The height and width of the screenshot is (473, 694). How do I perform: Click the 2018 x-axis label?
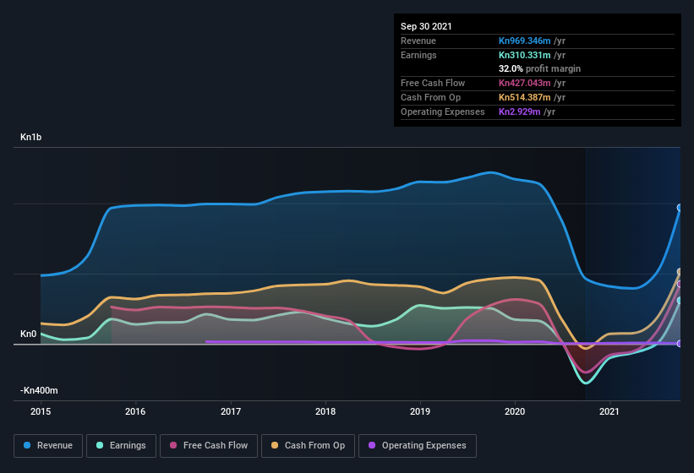(x=325, y=411)
